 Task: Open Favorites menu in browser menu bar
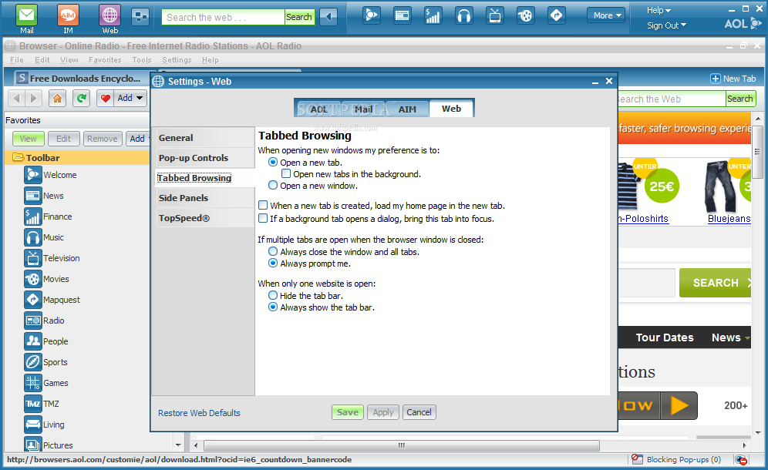point(105,60)
